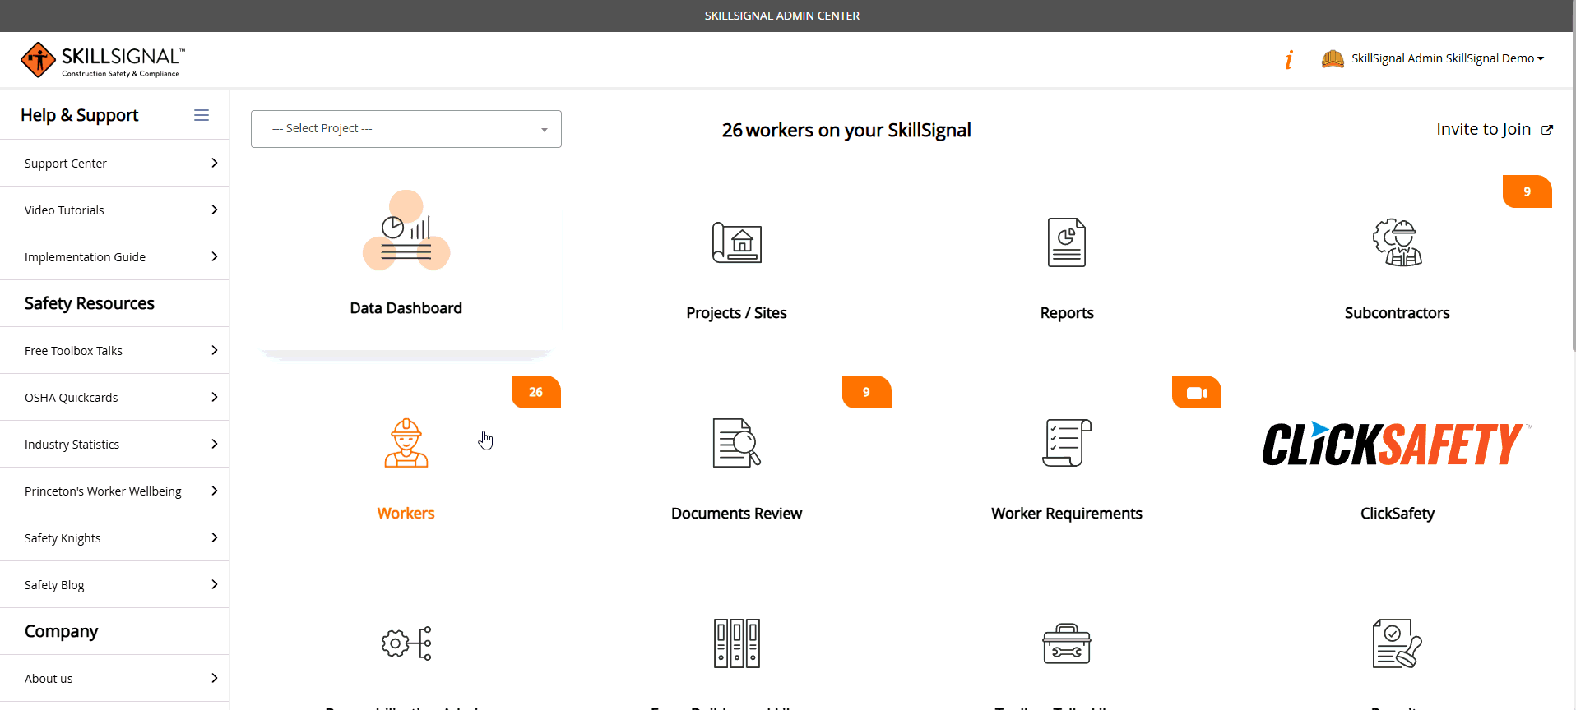Screen dimensions: 1576x710
Task: Open the Workers hard-hat icon
Action: pyautogui.click(x=406, y=443)
